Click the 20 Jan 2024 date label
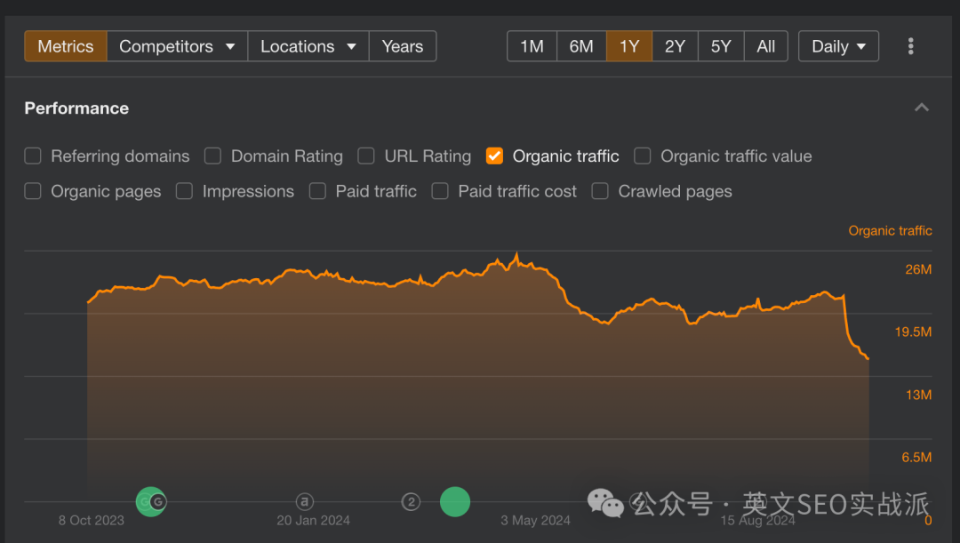The width and height of the screenshot is (960, 543). [x=314, y=521]
